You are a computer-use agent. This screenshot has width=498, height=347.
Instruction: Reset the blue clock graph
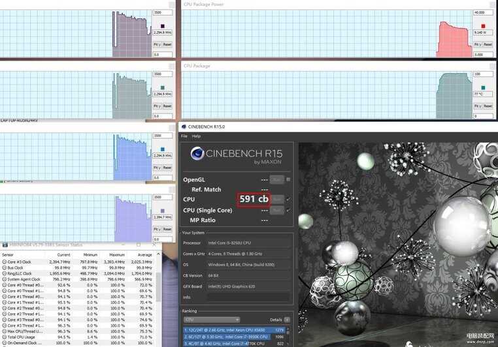167,168
